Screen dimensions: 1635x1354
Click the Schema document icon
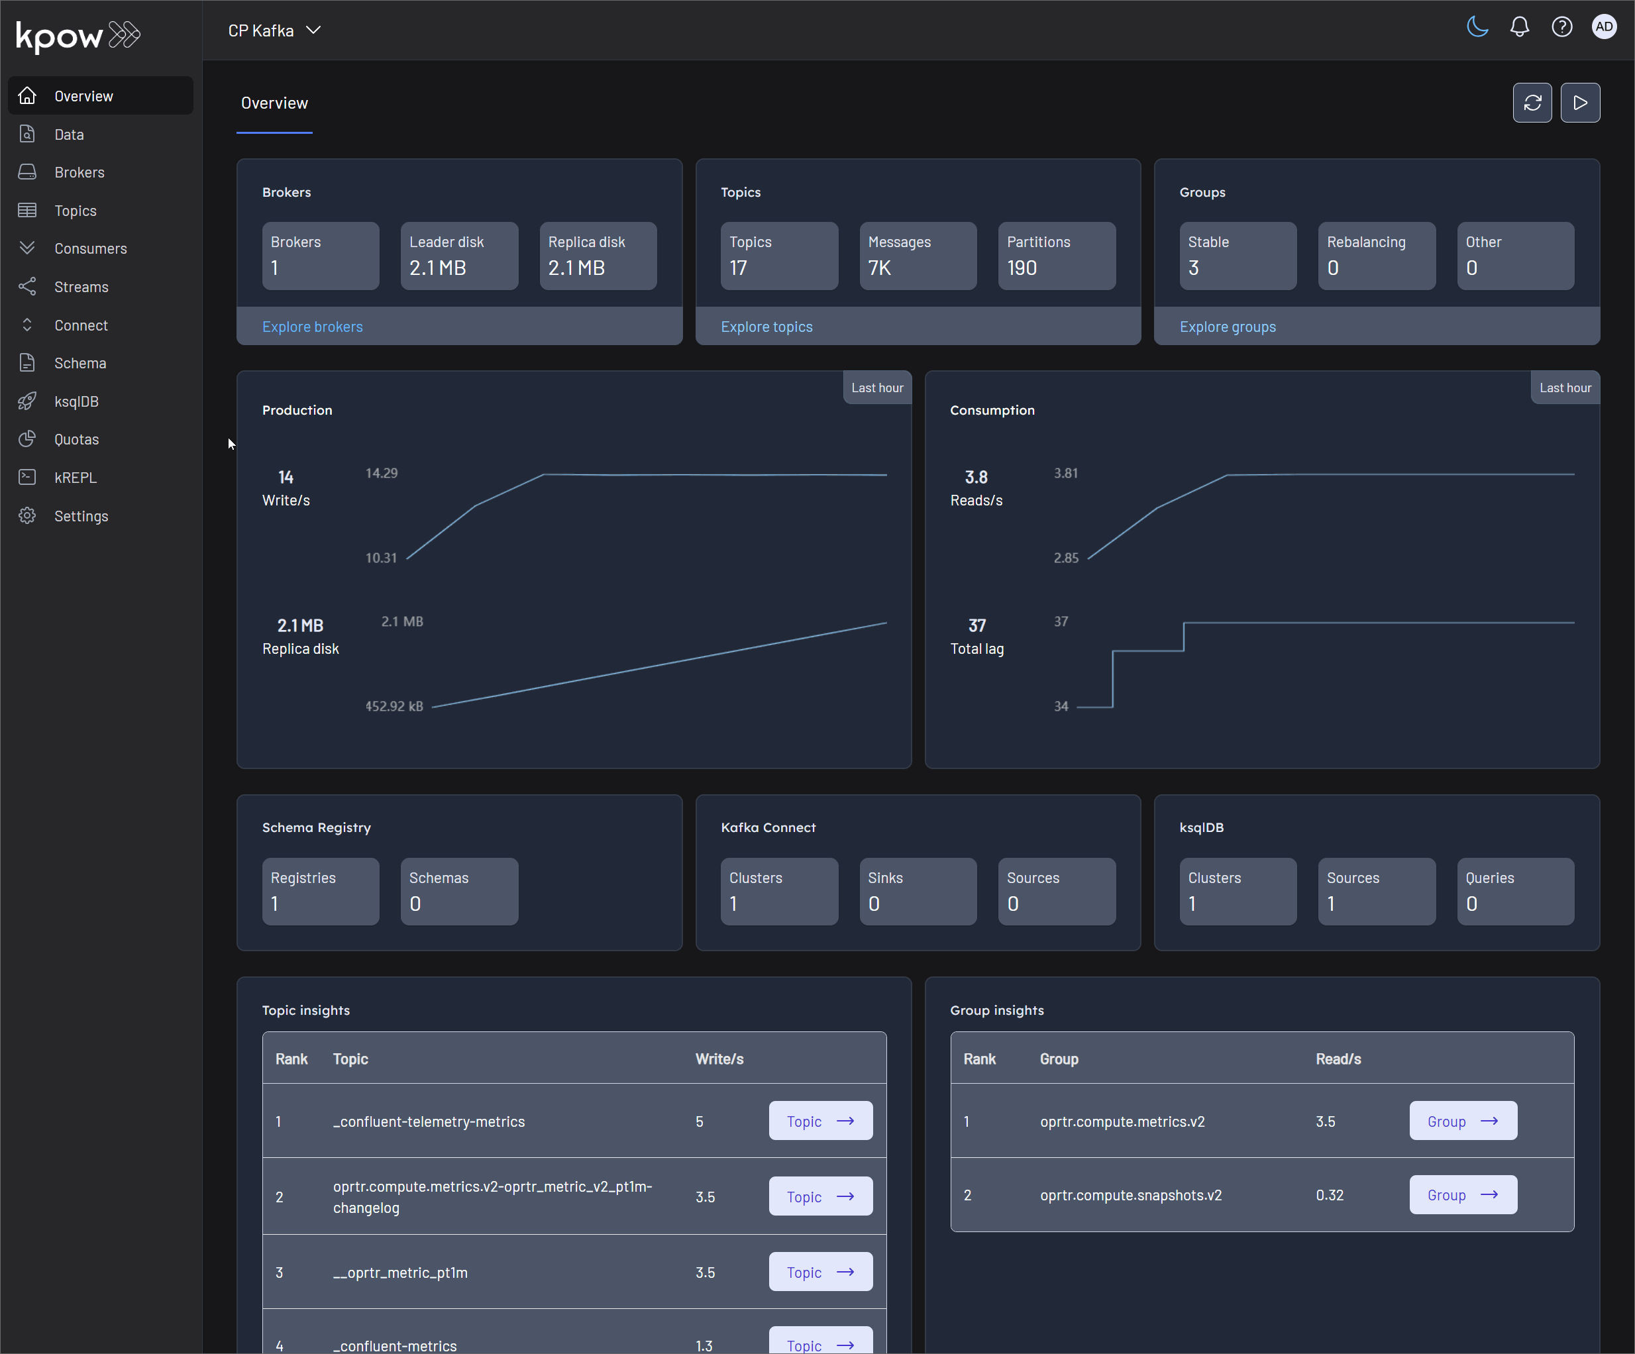[27, 363]
